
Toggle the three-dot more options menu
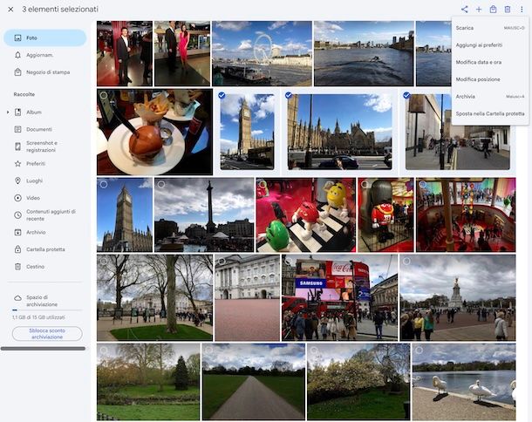pos(522,10)
